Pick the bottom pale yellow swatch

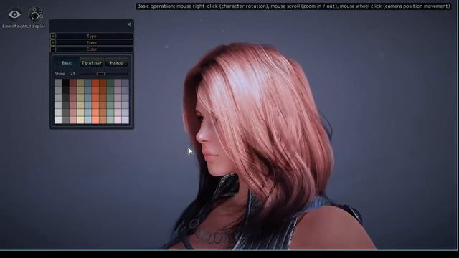click(x=80, y=120)
